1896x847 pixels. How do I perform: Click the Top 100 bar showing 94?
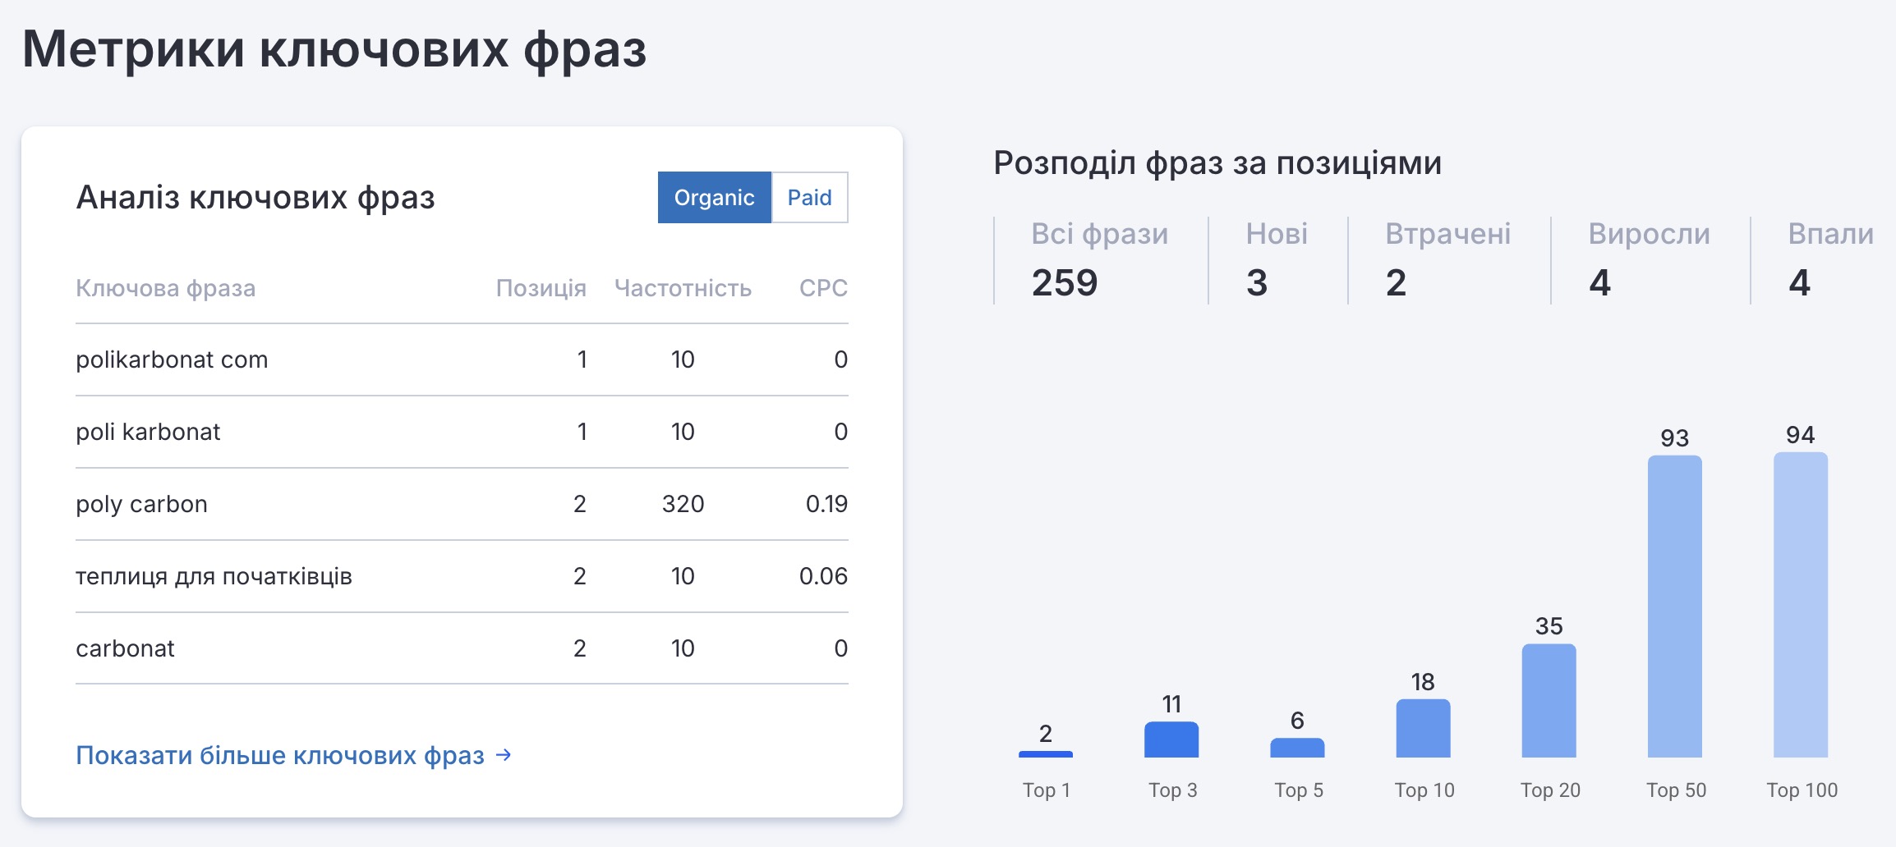pyautogui.click(x=1800, y=605)
